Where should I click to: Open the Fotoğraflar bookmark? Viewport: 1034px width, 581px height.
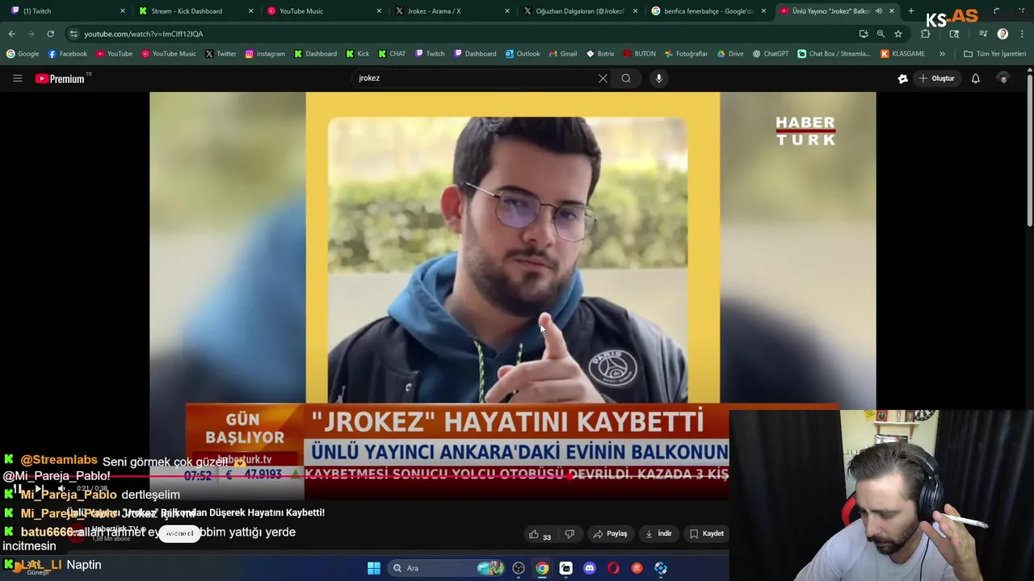pos(686,54)
